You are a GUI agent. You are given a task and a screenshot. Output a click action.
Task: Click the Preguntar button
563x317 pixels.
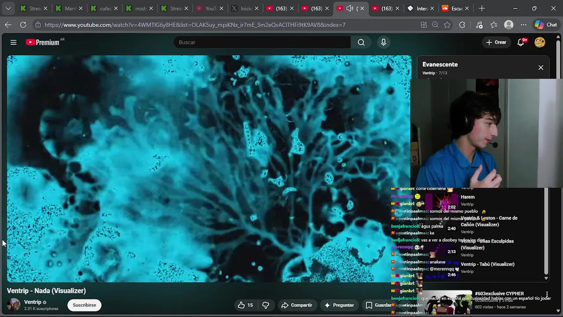(x=339, y=305)
